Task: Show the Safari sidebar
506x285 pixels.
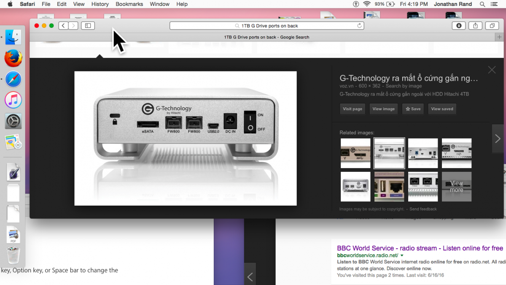Action: pos(88,26)
